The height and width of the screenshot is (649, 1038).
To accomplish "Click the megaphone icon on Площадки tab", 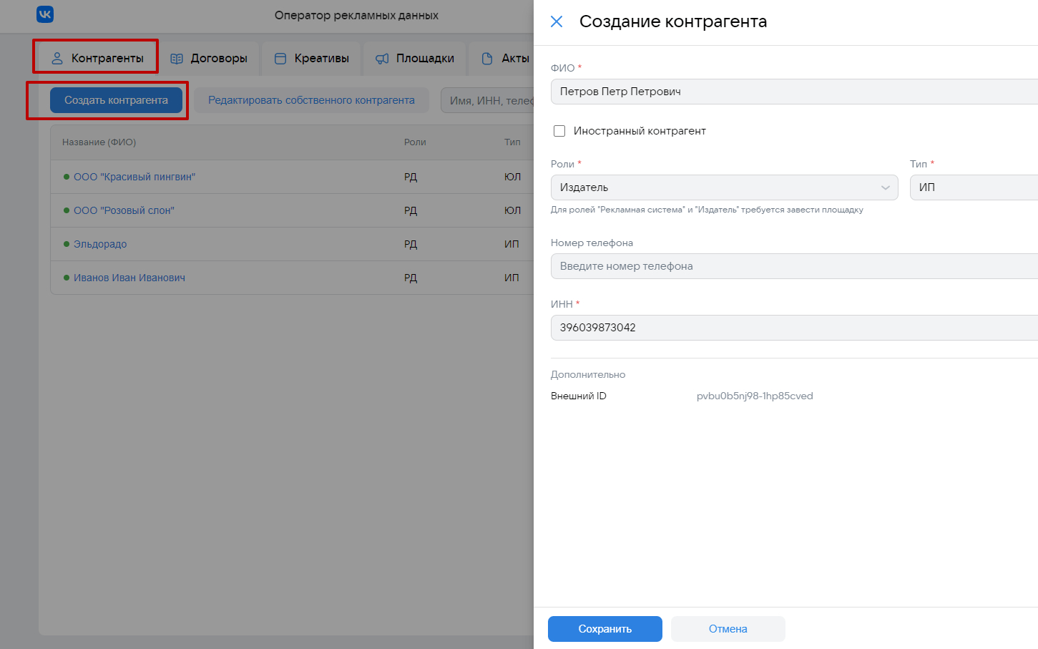I will 383,59.
